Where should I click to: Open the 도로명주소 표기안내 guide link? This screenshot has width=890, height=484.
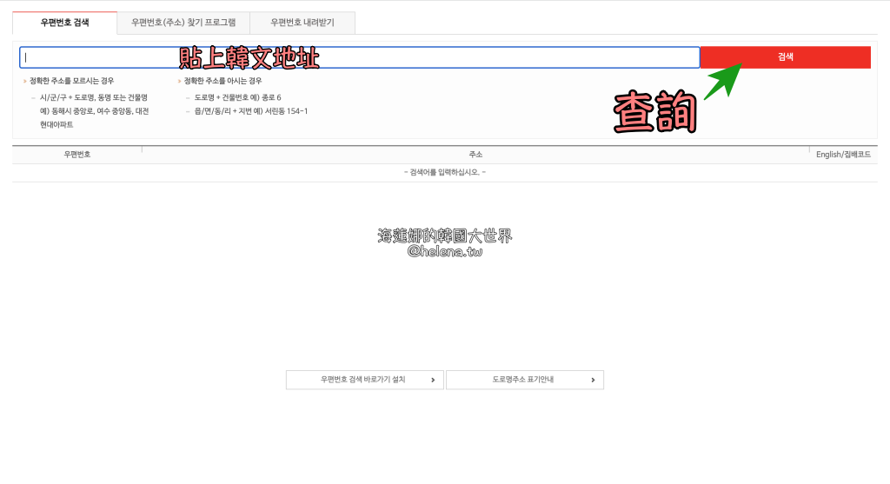click(x=524, y=380)
